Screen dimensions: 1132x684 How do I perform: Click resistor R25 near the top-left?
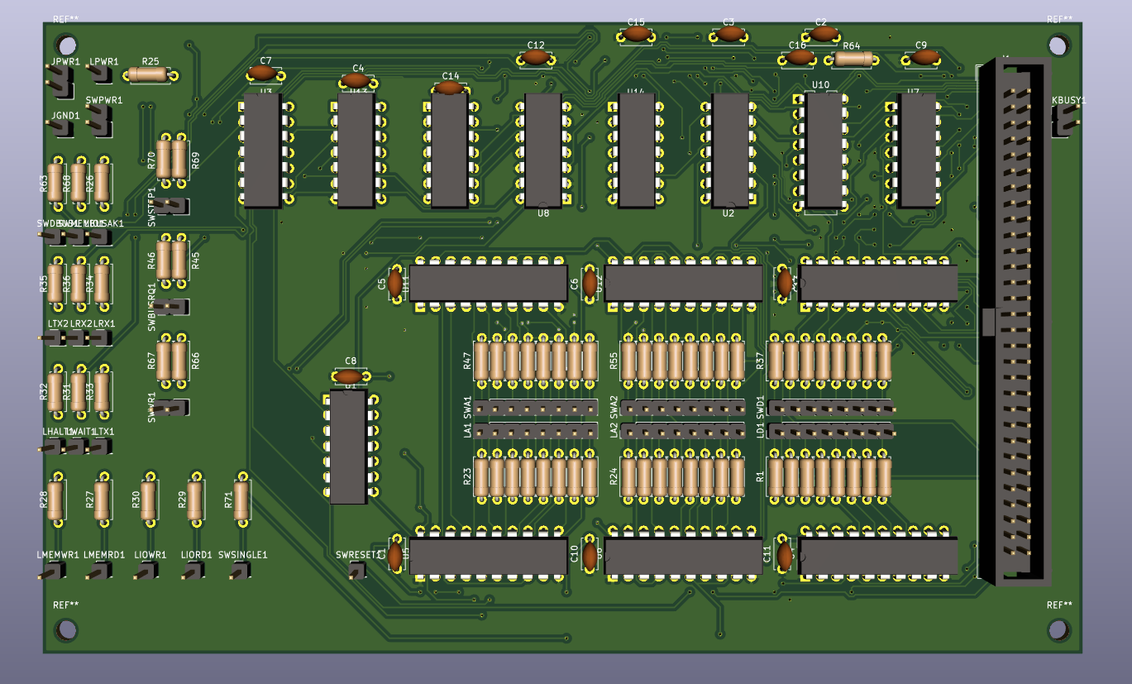coord(150,75)
